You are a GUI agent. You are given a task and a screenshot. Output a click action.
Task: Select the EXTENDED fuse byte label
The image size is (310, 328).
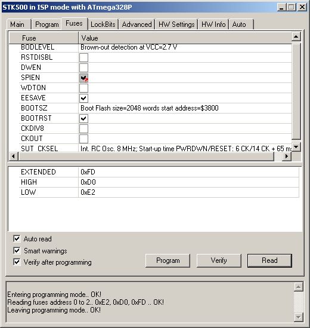point(38,172)
